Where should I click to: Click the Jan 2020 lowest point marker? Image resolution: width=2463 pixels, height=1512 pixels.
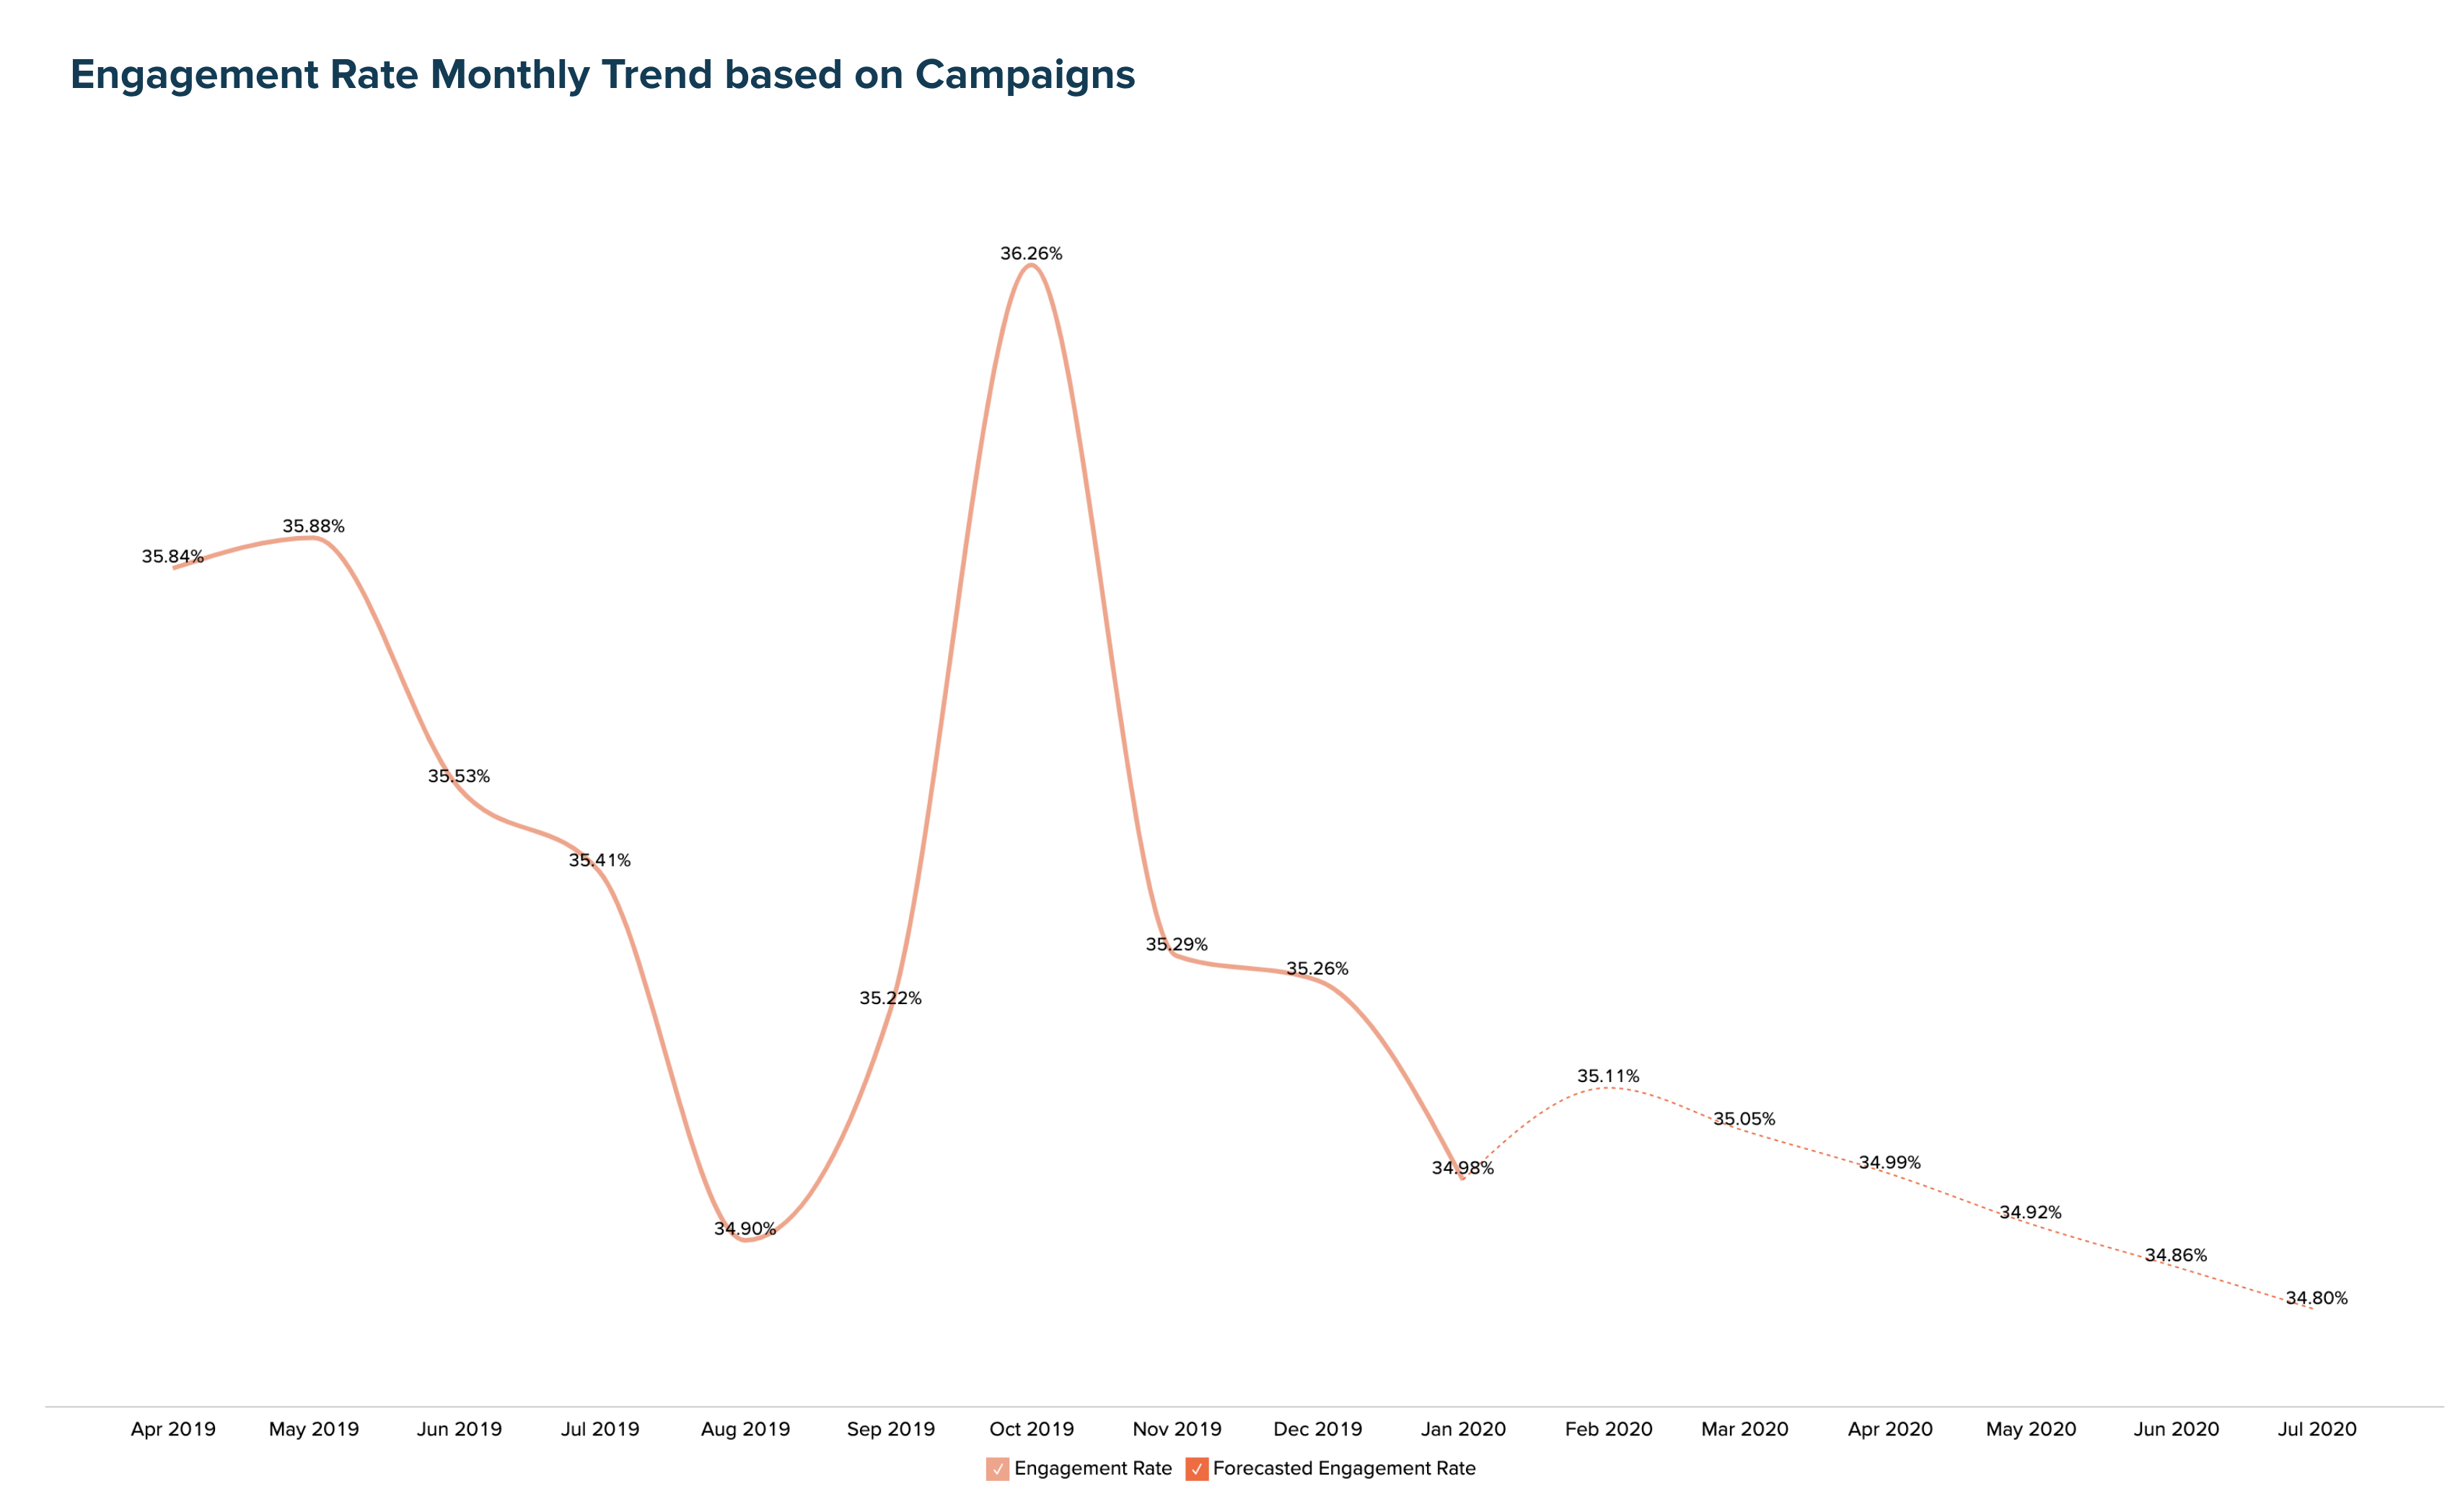click(1462, 1164)
